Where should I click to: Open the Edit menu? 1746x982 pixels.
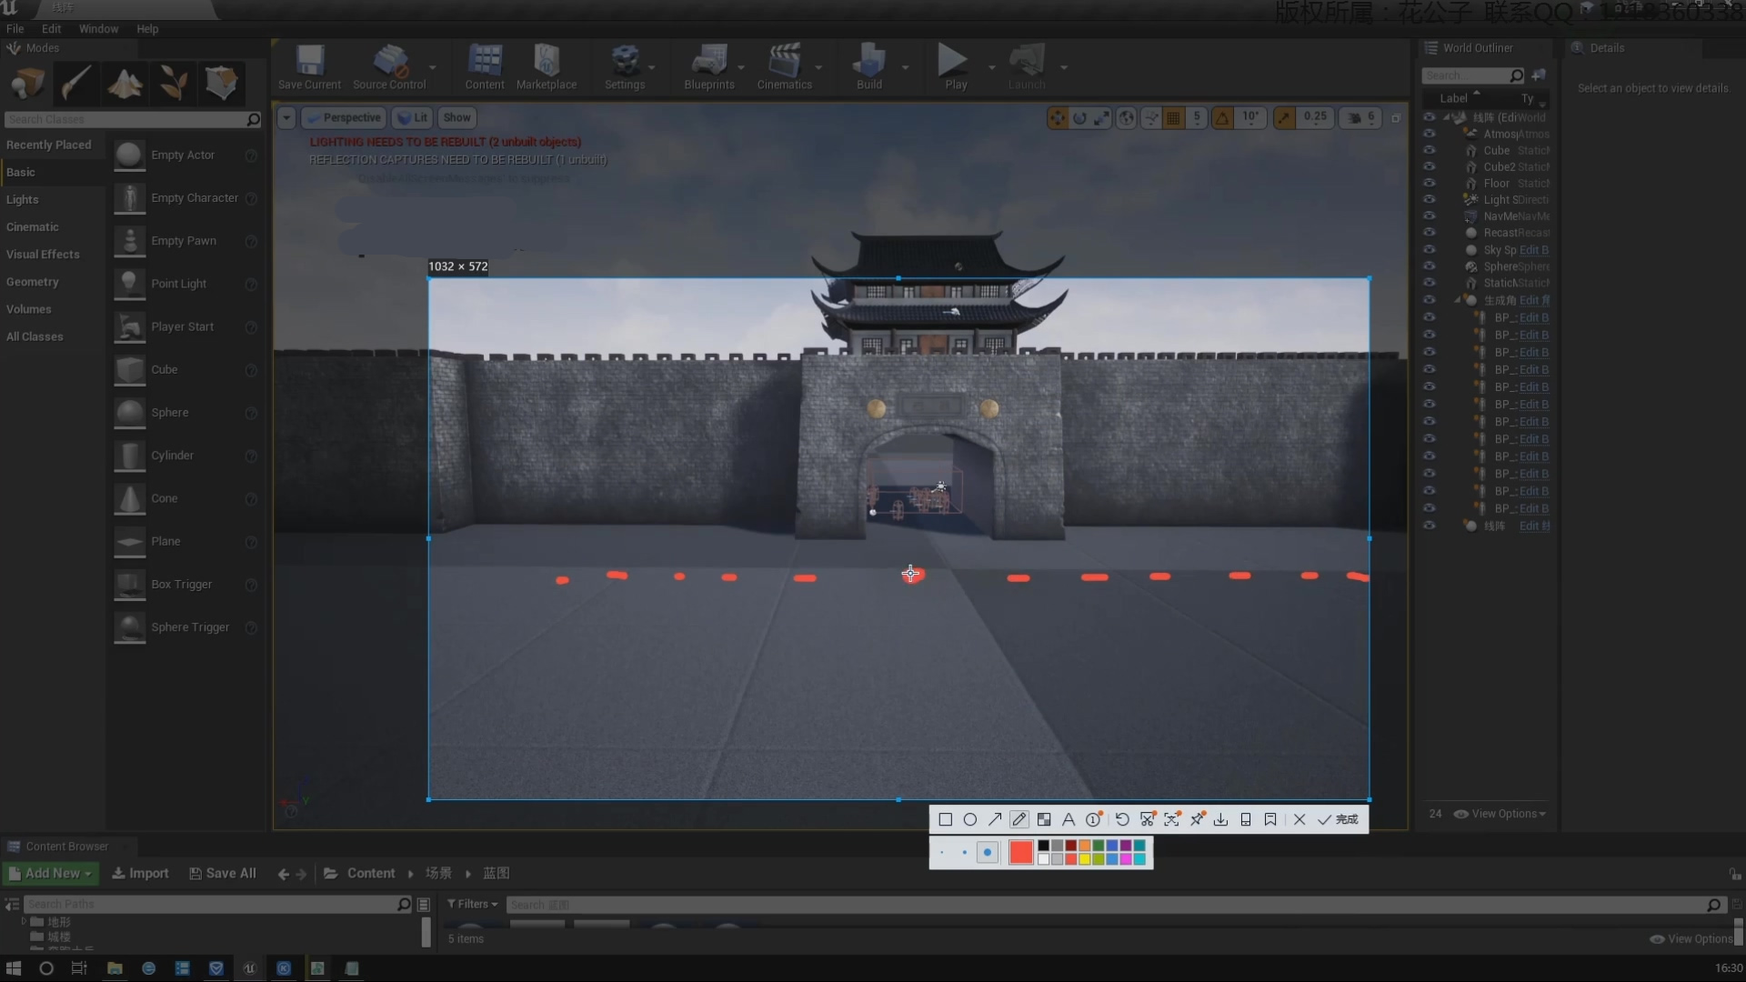point(51,29)
